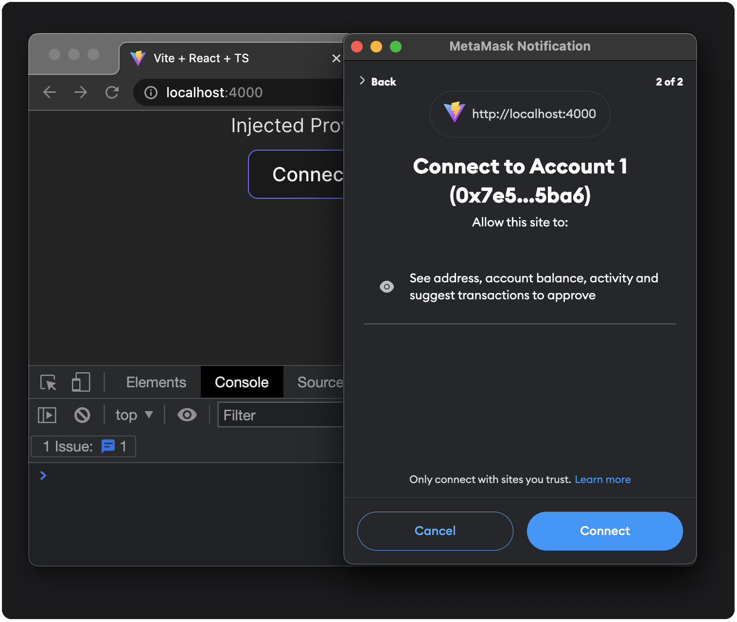737x622 pixels.
Task: Click the 2 of 2 page indicator
Action: pos(669,82)
